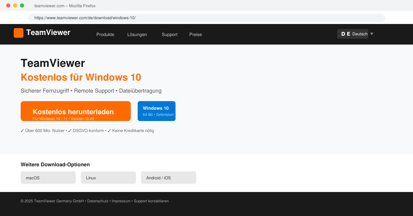Click the red close window button
The image size is (413, 216).
point(8,5)
